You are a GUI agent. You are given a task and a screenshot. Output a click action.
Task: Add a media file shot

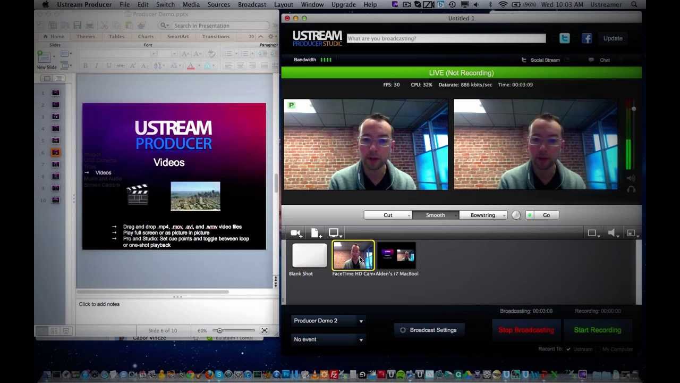tap(316, 233)
